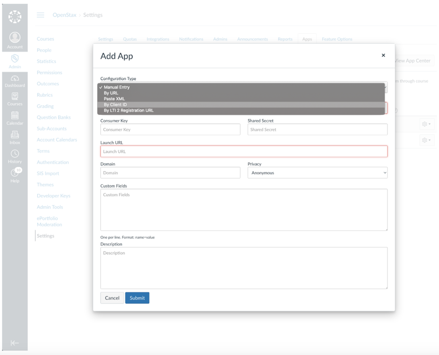439x355 pixels.
Task: Click the History icon in the navigation
Action: pos(15,154)
